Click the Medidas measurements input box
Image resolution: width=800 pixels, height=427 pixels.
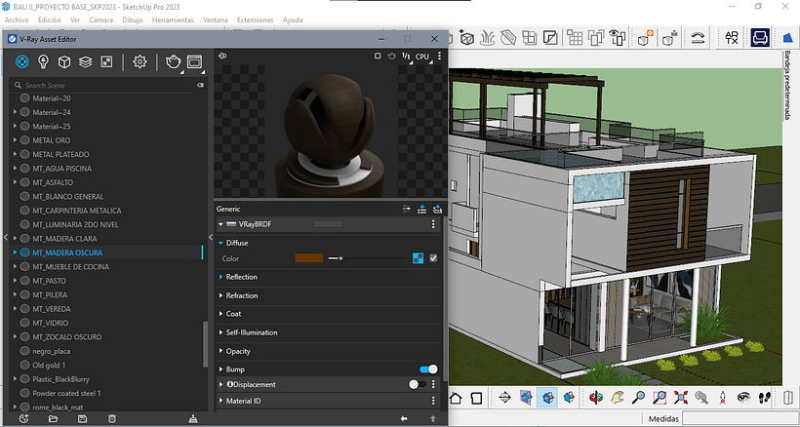pos(739,419)
